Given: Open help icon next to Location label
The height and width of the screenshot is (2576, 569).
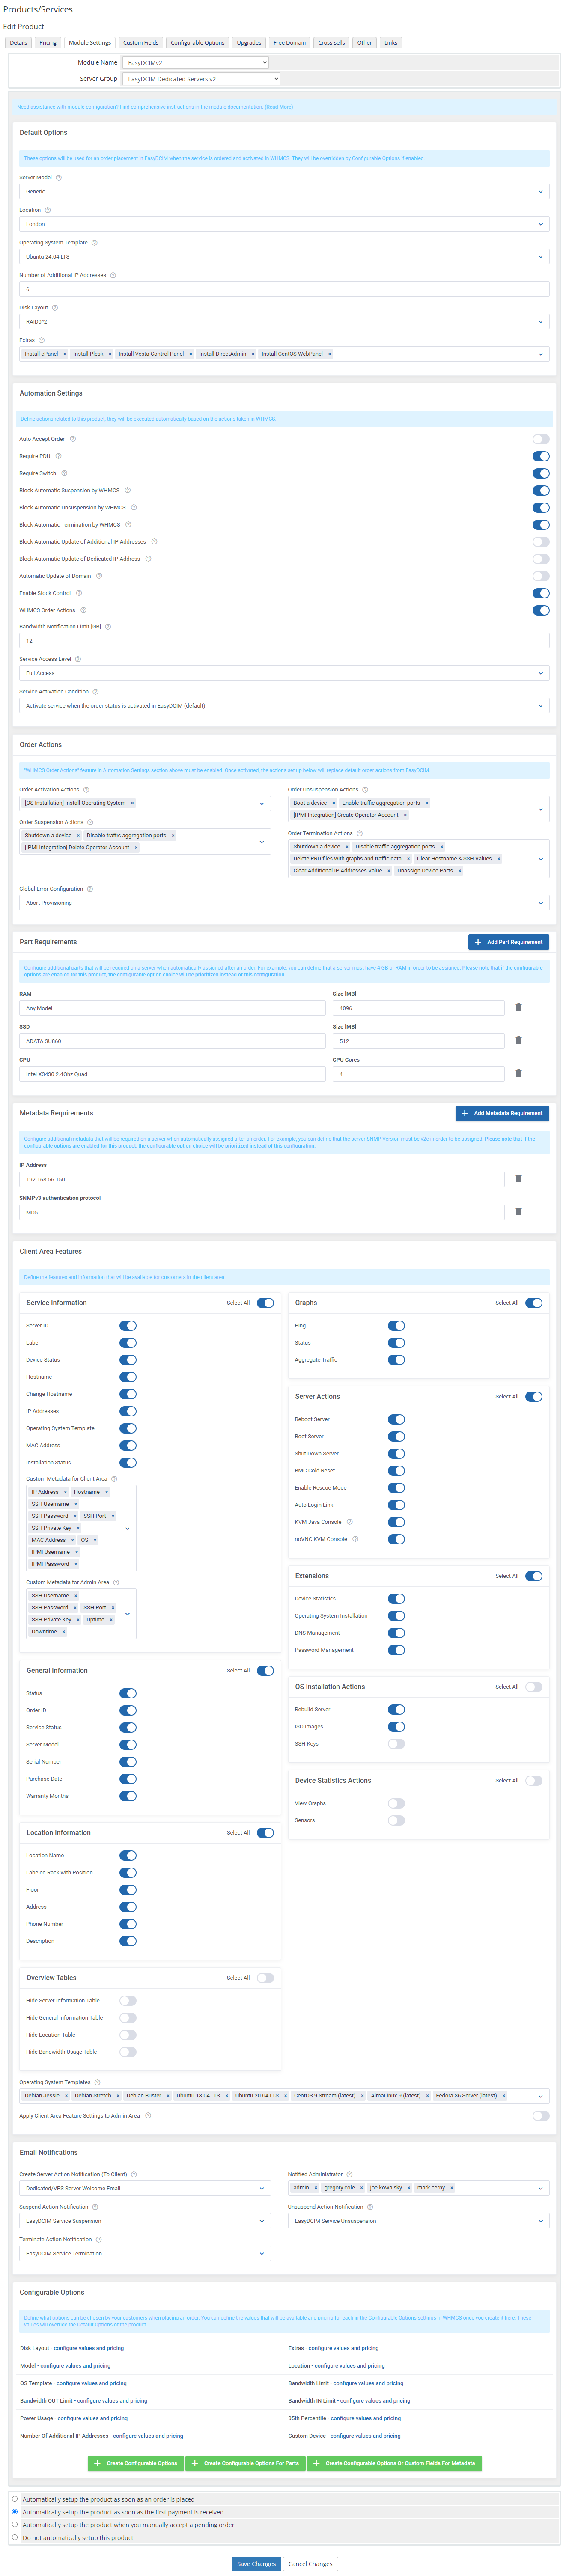Looking at the screenshot, I should point(47,210).
